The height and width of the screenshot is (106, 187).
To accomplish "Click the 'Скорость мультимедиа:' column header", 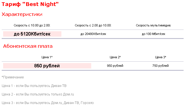I will tap(153, 25).
